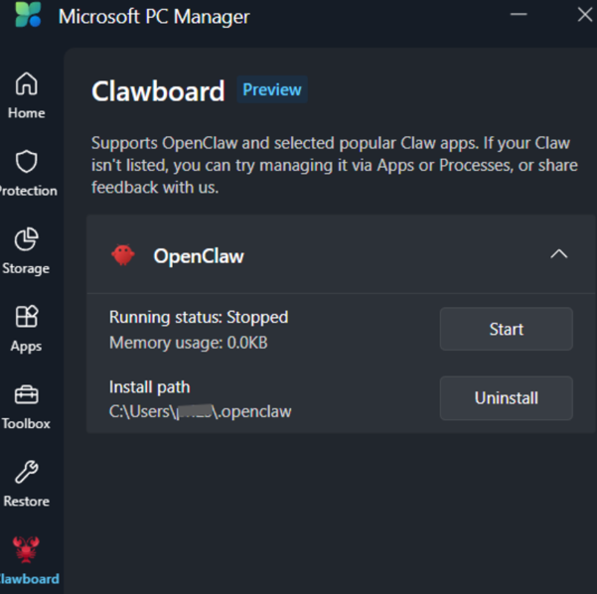
Task: Uninstall OpenClaw
Action: coord(506,397)
